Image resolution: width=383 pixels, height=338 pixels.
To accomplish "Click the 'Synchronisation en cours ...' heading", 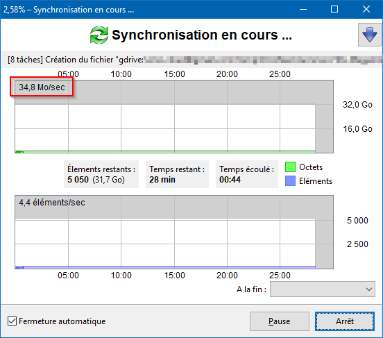I will (202, 35).
